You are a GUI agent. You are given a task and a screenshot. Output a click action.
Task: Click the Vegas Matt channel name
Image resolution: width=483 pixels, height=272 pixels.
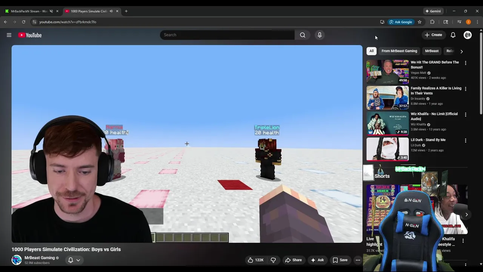point(418,73)
